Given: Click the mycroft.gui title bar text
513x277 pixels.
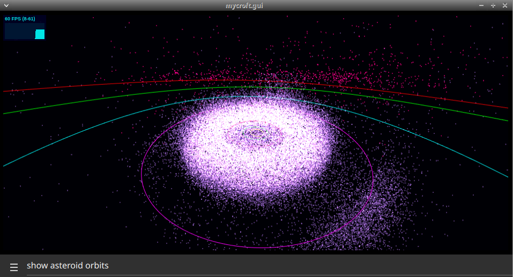Looking at the screenshot, I should 244,5.
